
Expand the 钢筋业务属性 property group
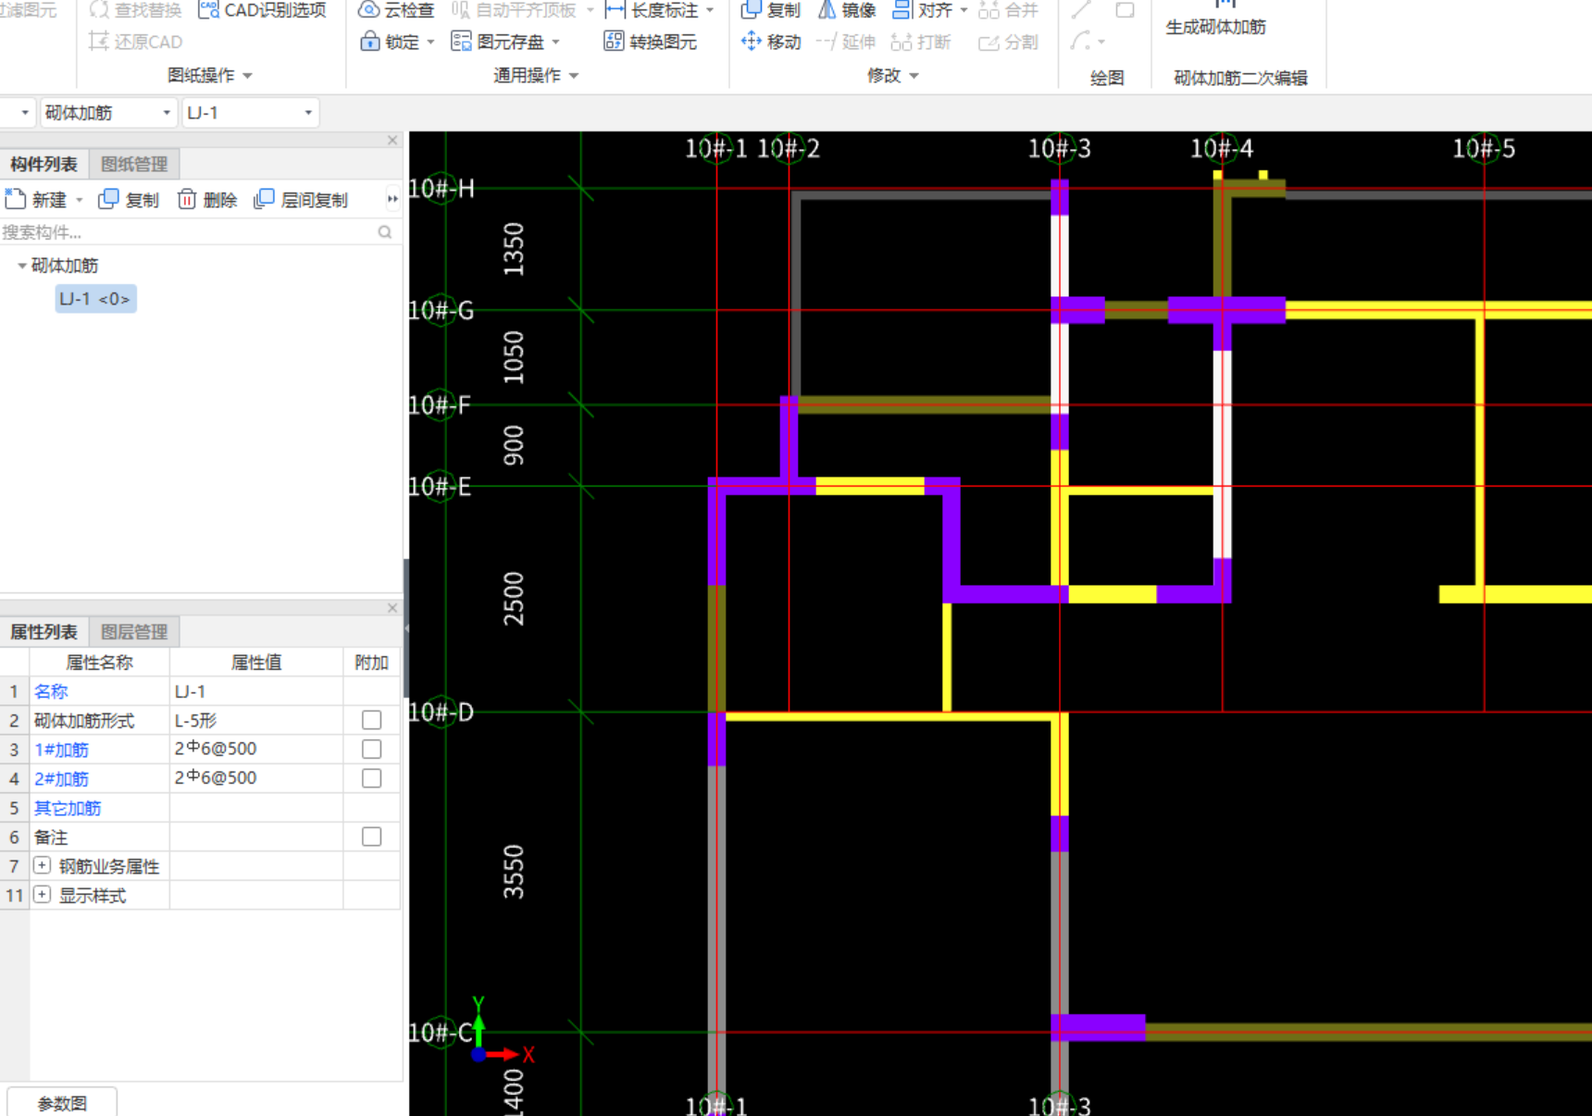42,865
